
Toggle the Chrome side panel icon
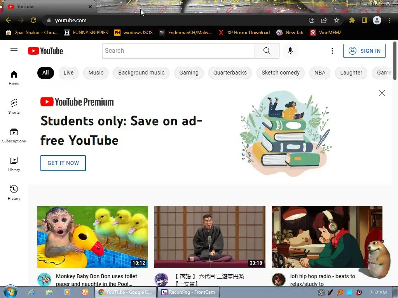pyautogui.click(x=365, y=20)
